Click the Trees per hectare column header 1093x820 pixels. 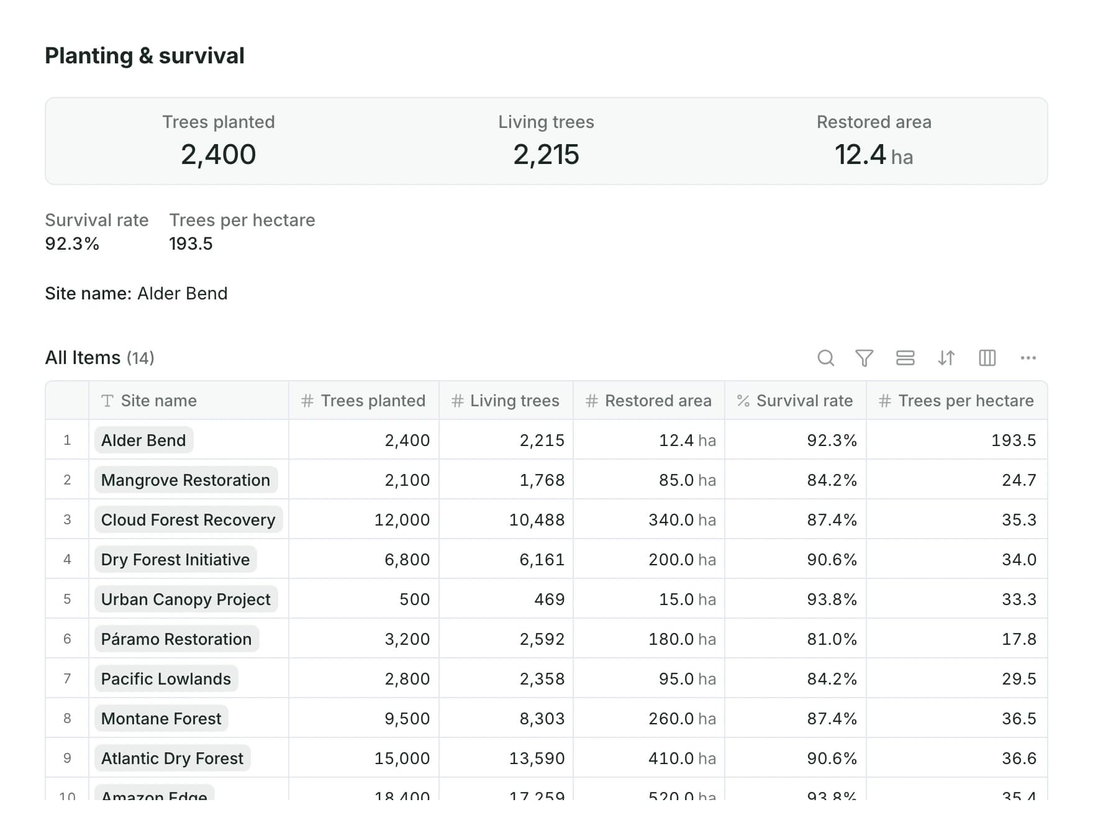tap(957, 401)
